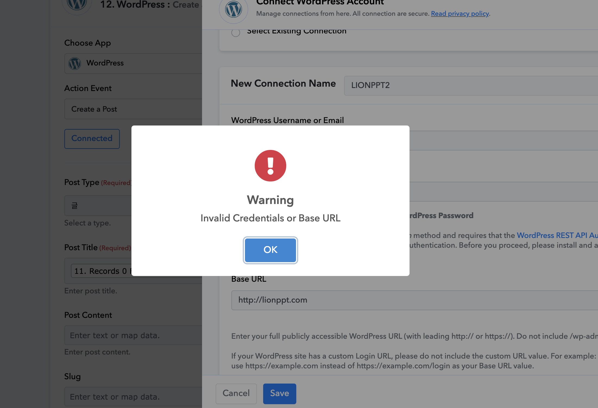
Task: Click the Post Content text field
Action: tap(133, 335)
